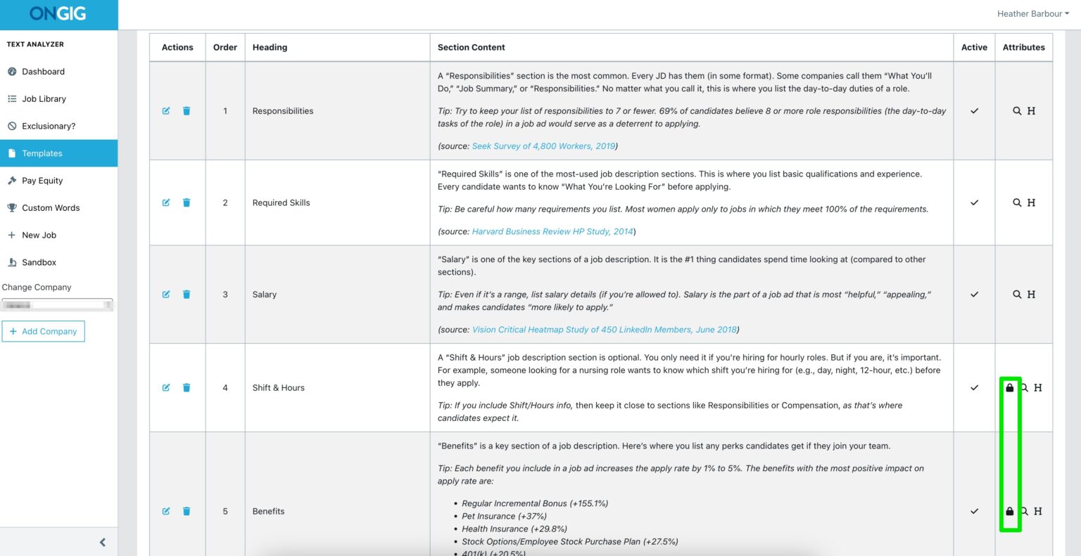Click the ONGIG logo
The height and width of the screenshot is (556, 1081).
click(58, 13)
